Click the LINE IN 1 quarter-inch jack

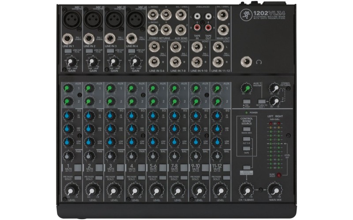[x=68, y=39]
